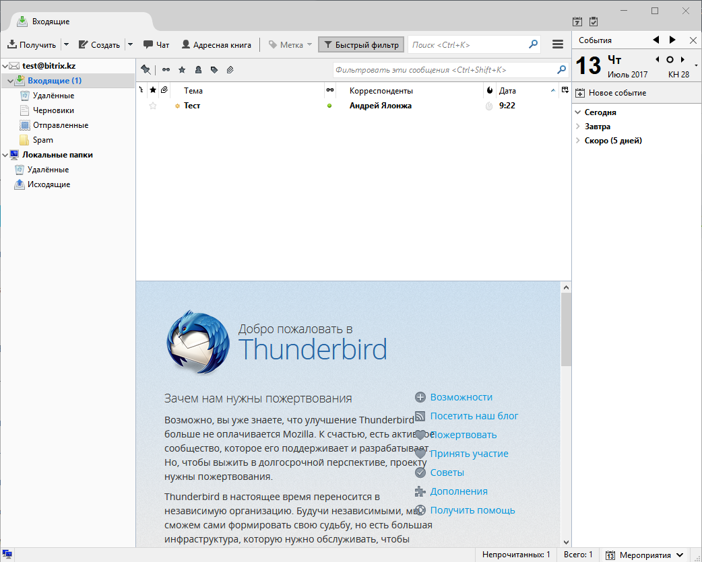Focus the Поиск global search field

468,44
